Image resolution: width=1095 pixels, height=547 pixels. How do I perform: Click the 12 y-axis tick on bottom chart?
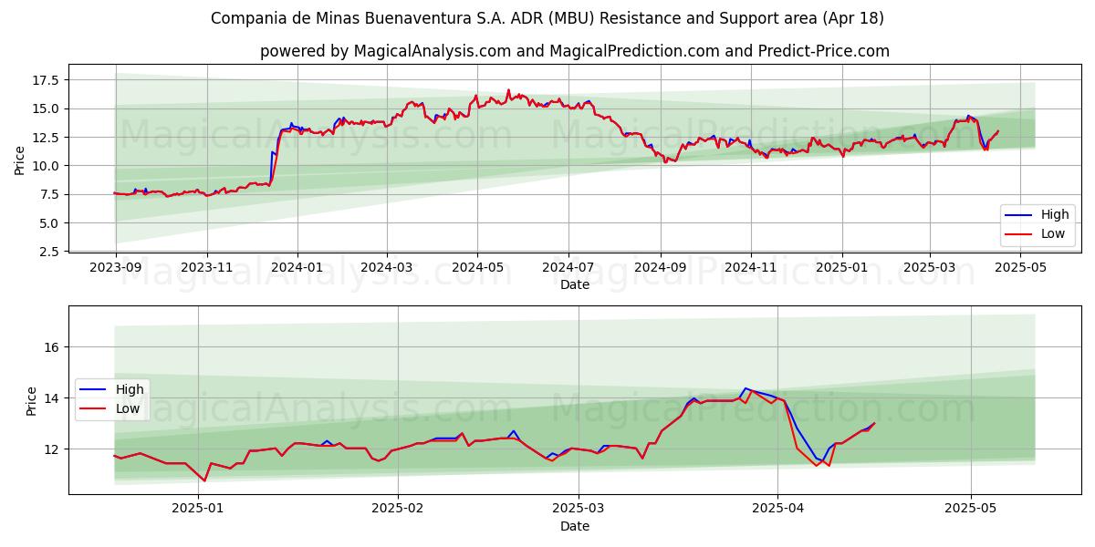tap(52, 449)
